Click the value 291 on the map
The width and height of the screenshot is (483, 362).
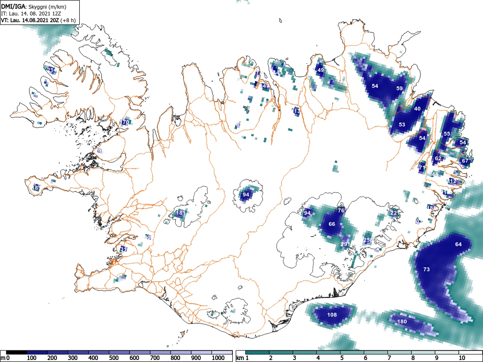(345, 244)
